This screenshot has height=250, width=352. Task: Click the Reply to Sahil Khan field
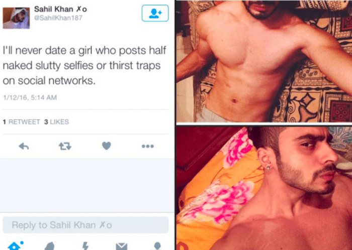point(85,225)
